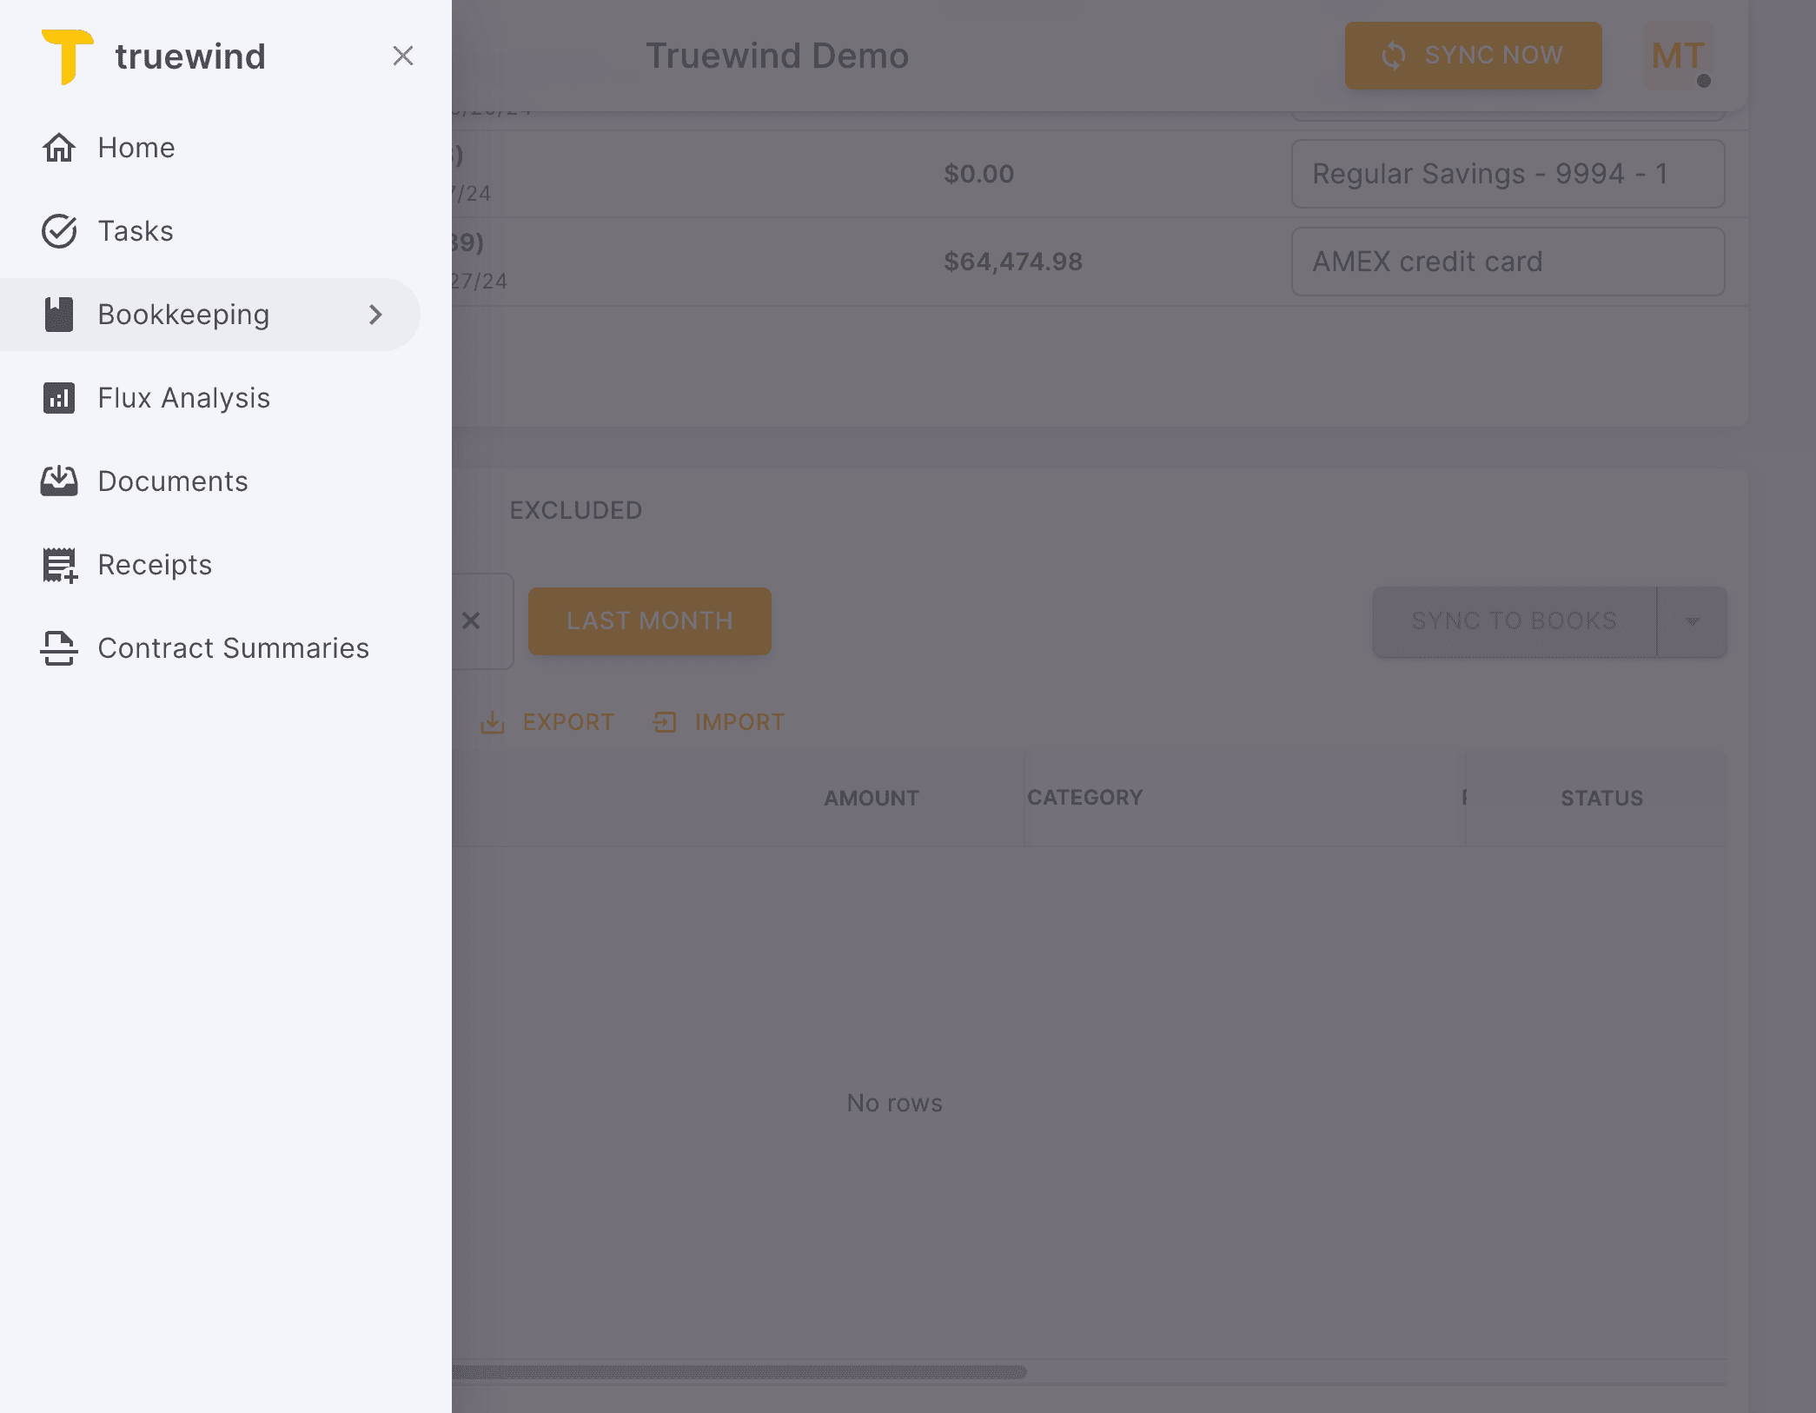Select the Tasks checkmark icon
This screenshot has width=1816, height=1413.
click(x=59, y=231)
